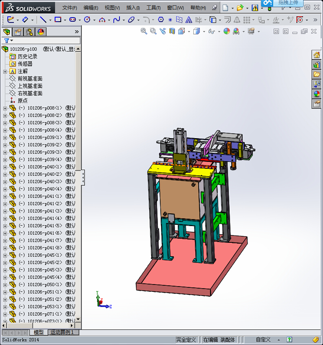
Task: Open SolidWorks Resources house icon
Action: pos(316,55)
